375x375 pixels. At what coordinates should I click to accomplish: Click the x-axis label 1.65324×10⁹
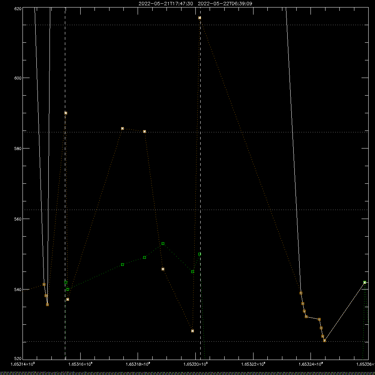311,364
